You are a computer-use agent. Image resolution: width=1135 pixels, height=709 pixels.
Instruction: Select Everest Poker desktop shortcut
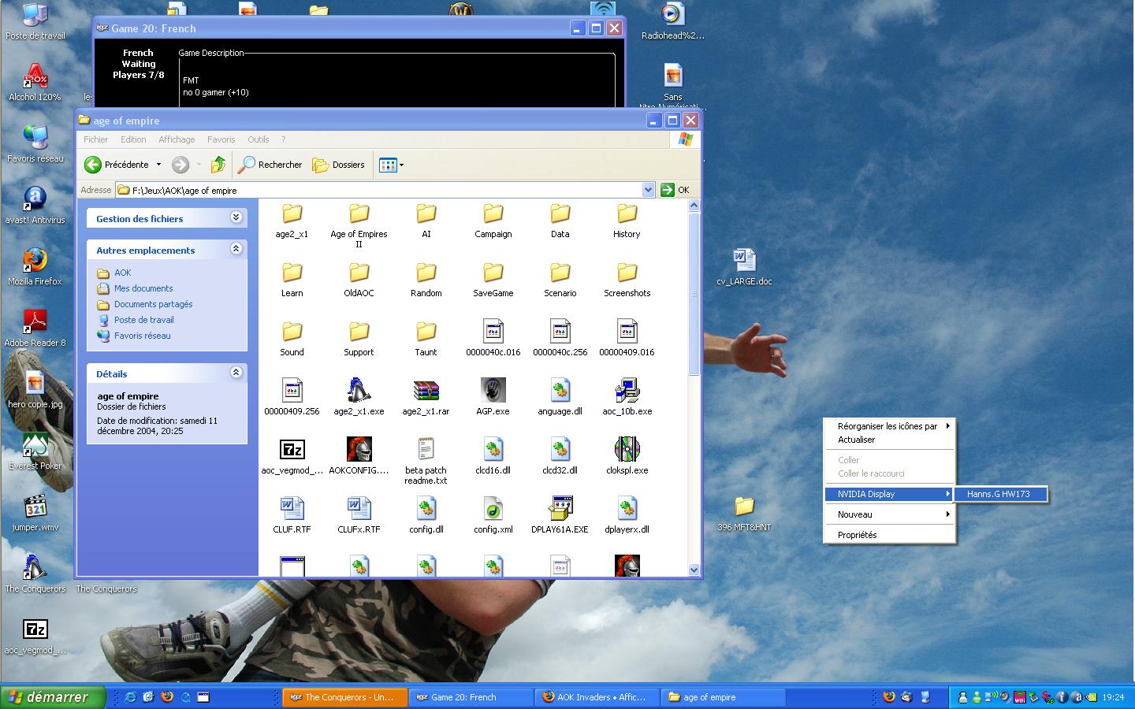[35, 451]
